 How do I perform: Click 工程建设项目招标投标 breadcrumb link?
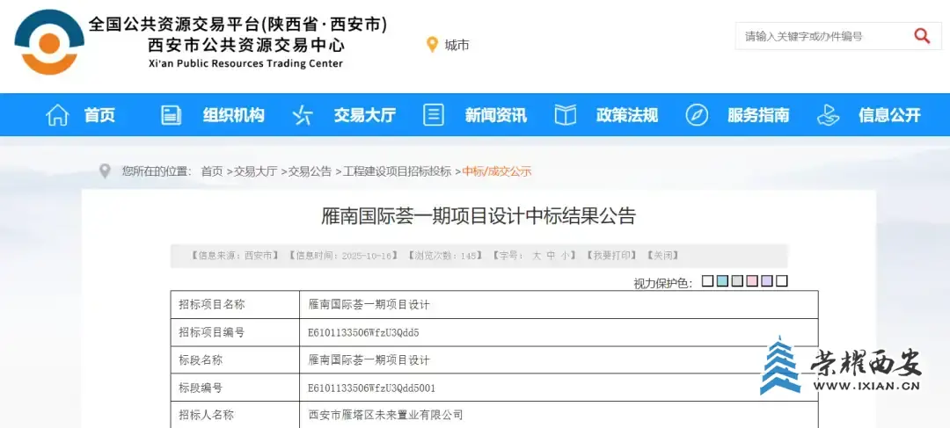[397, 171]
